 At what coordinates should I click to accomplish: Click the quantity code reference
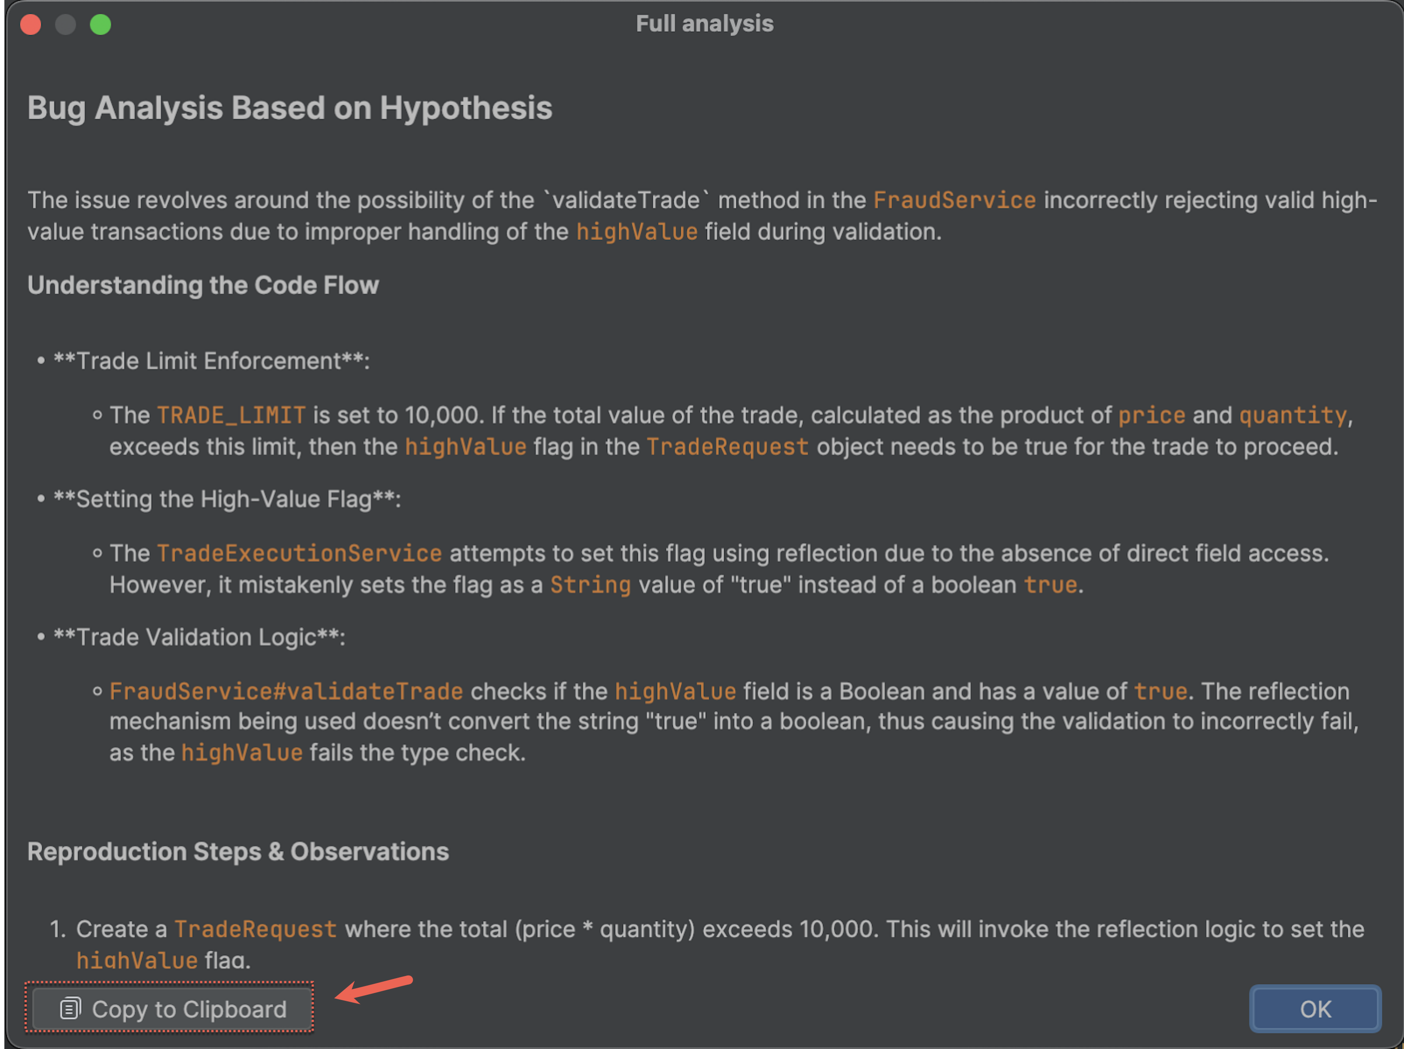pyautogui.click(x=1292, y=415)
